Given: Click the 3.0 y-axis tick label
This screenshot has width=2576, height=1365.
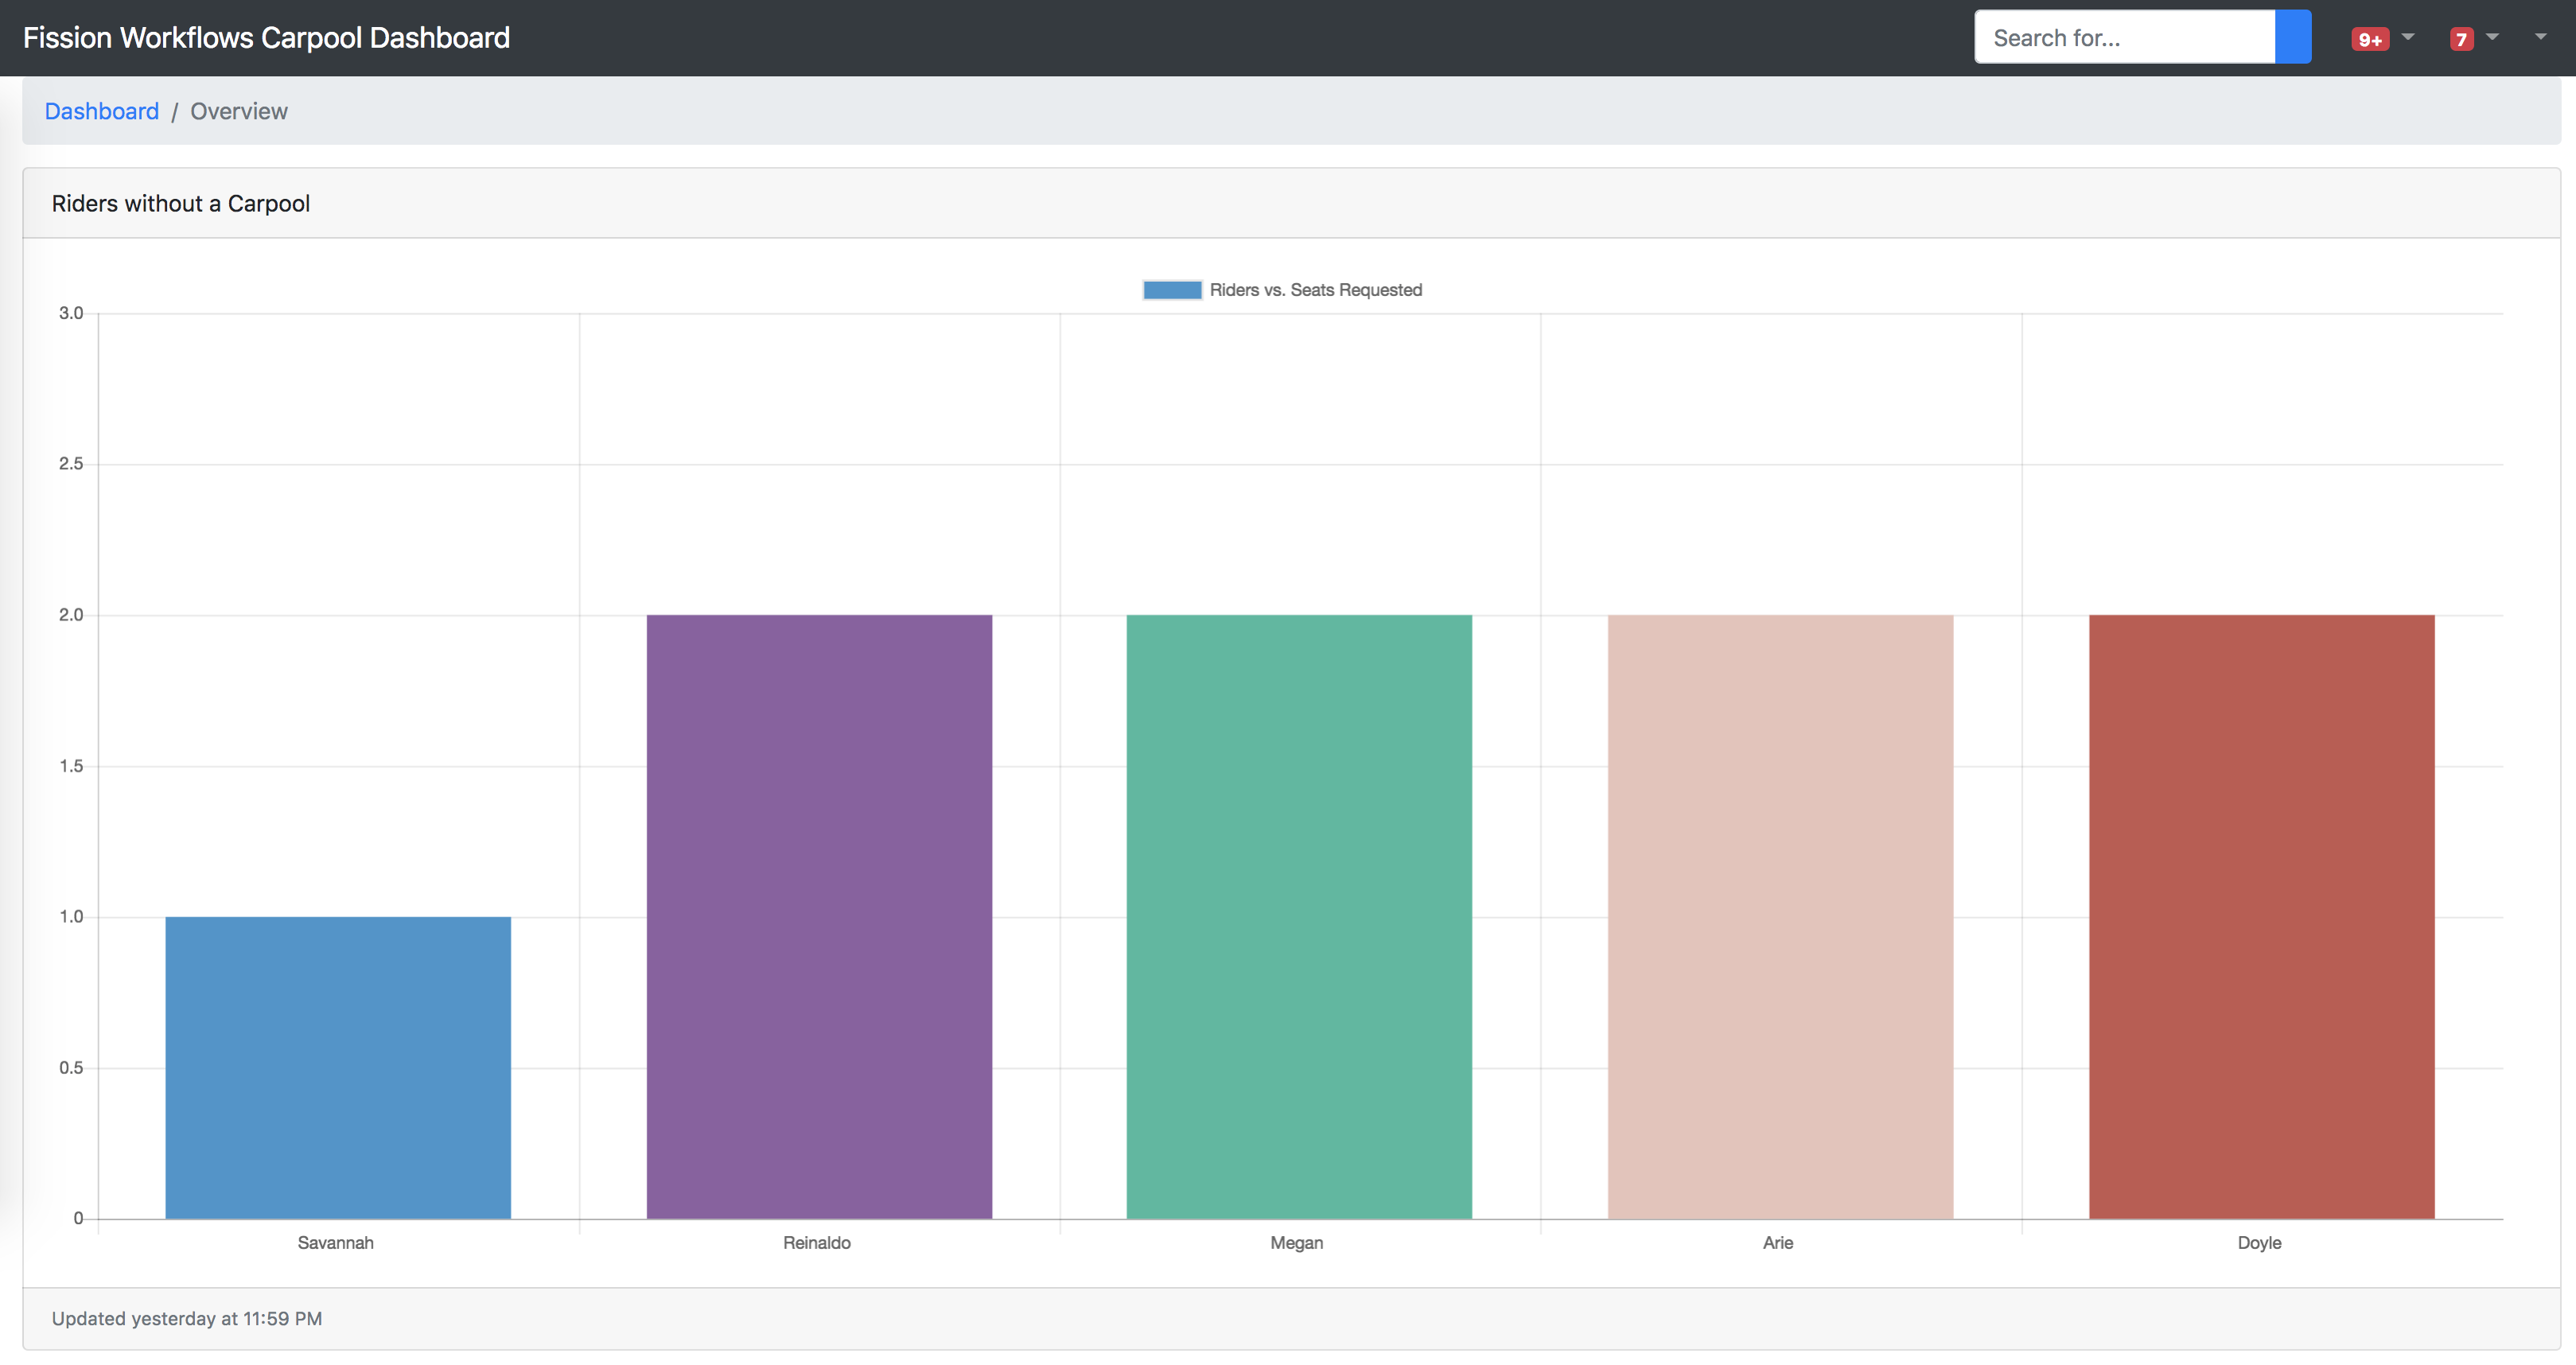Looking at the screenshot, I should pyautogui.click(x=71, y=313).
